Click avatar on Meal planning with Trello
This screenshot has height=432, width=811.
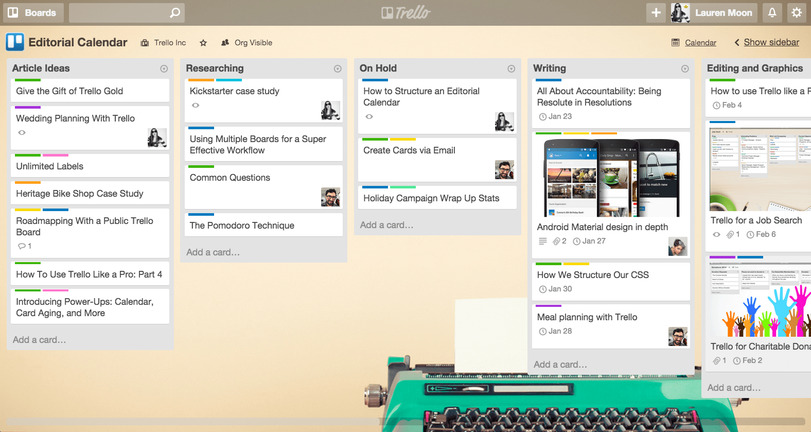coord(678,336)
